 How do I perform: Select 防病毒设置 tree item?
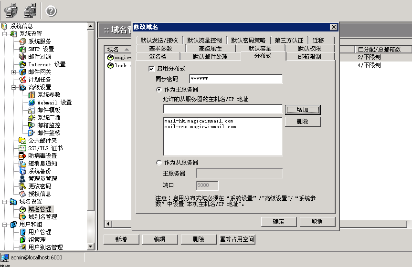pyautogui.click(x=42, y=156)
